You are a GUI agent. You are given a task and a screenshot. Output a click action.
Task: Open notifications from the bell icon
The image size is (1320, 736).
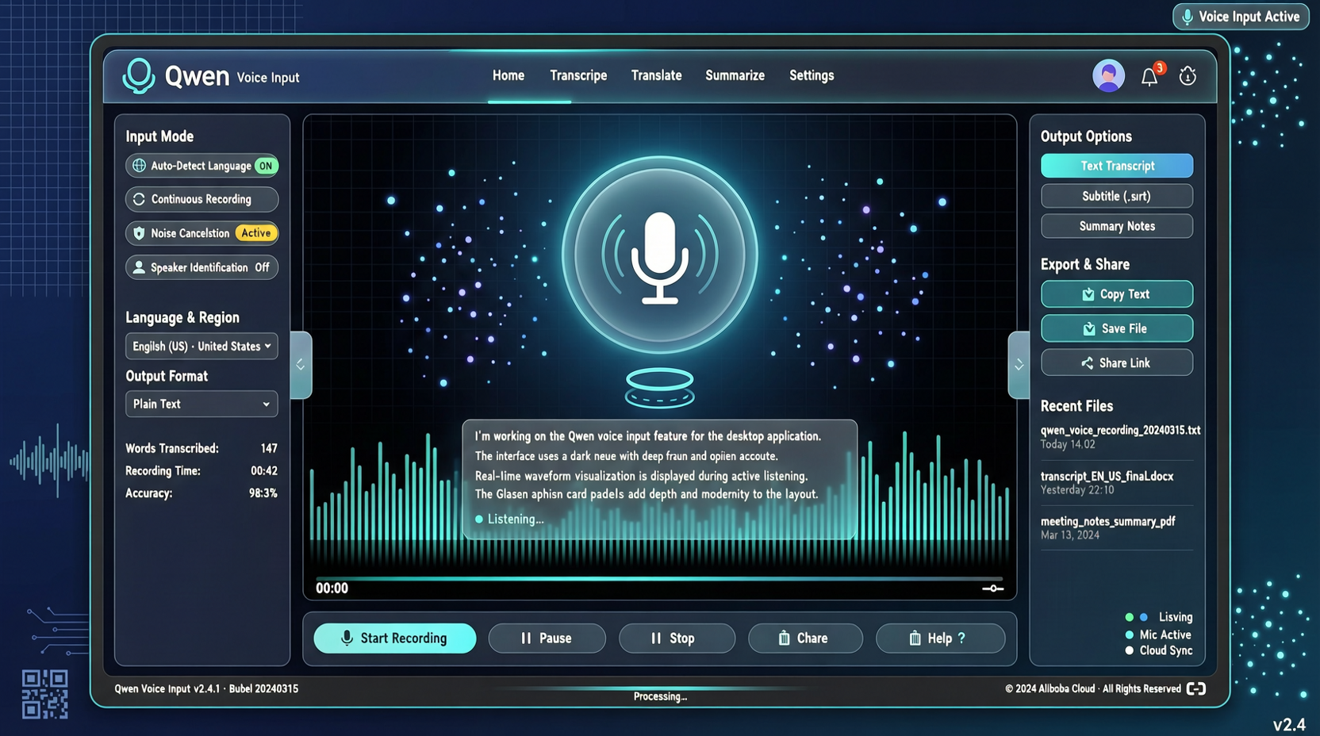(1149, 76)
